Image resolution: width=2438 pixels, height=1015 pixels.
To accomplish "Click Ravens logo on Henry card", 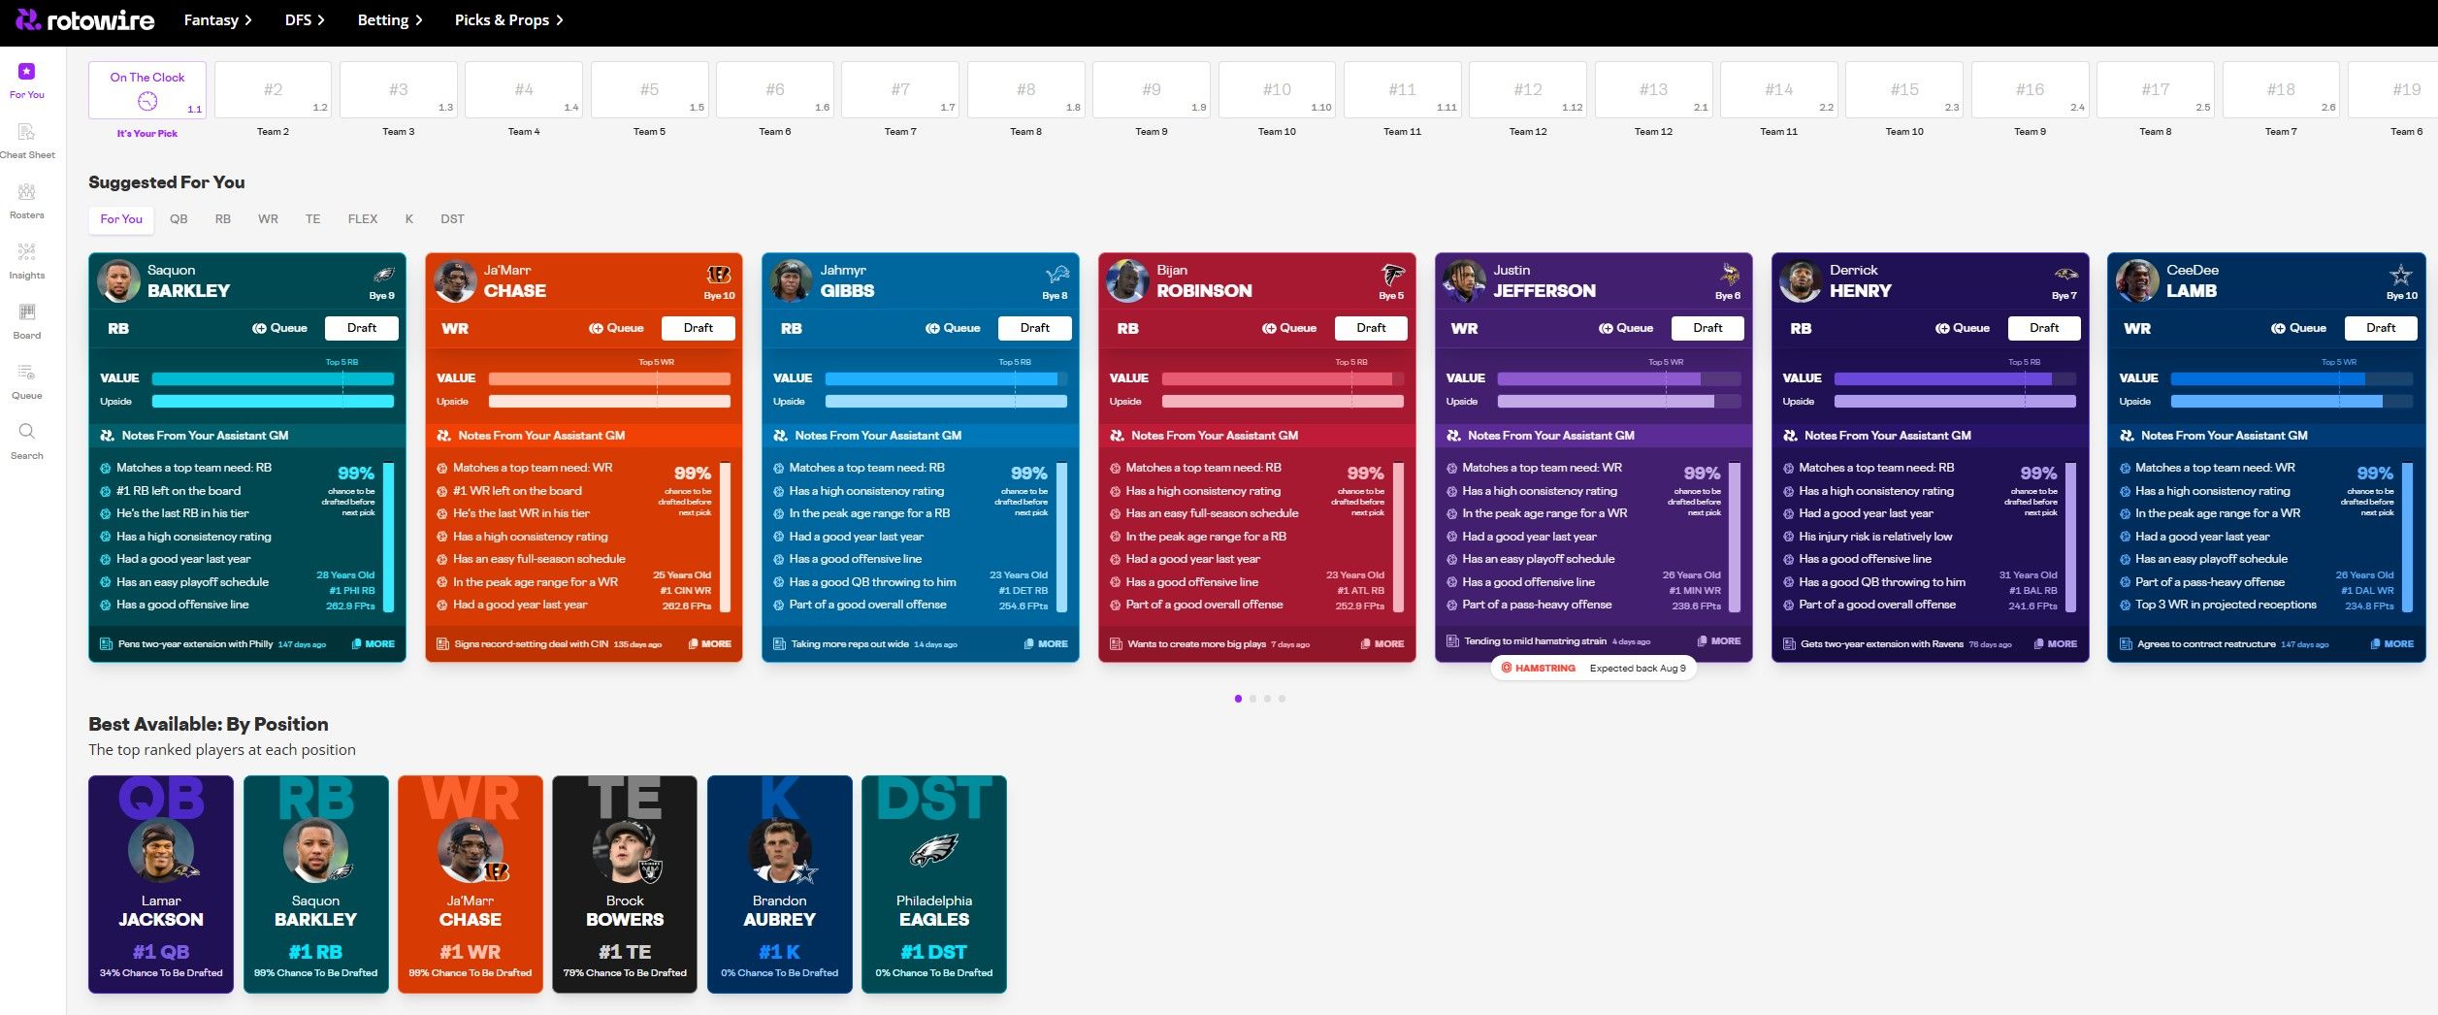I will (2065, 275).
